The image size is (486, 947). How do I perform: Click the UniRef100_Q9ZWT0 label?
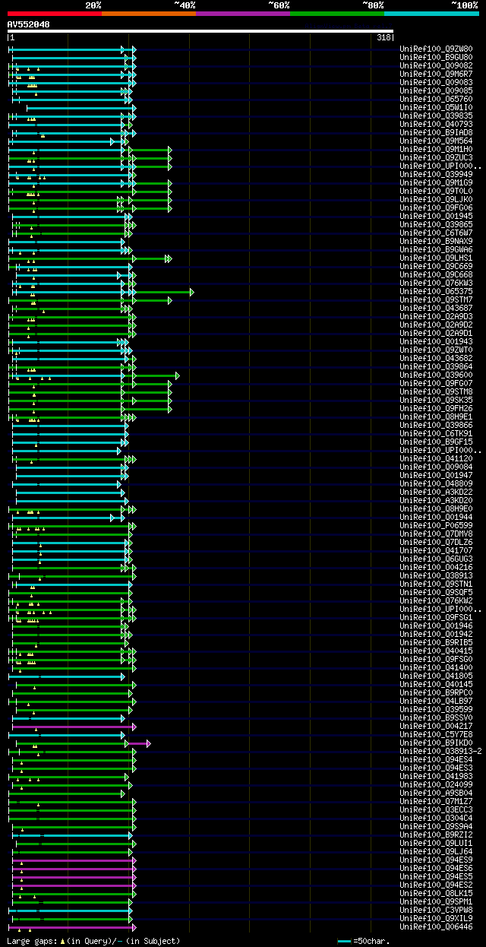[x=436, y=350]
